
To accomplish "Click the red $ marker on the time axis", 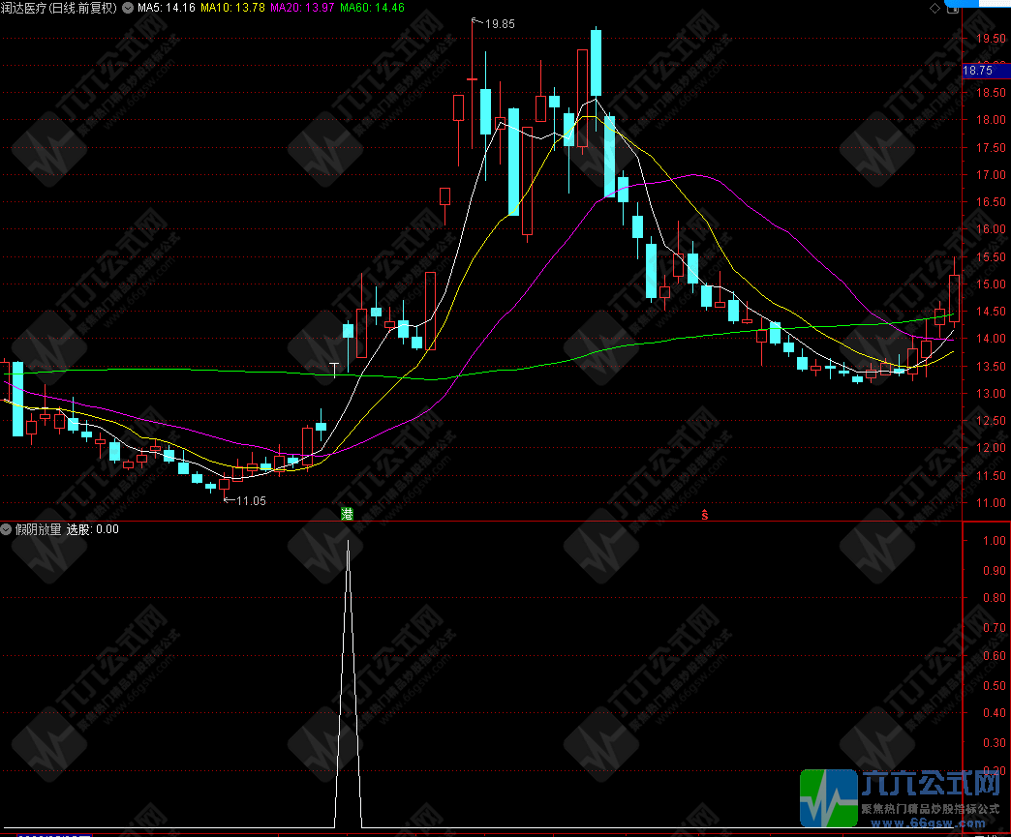I will (x=705, y=514).
